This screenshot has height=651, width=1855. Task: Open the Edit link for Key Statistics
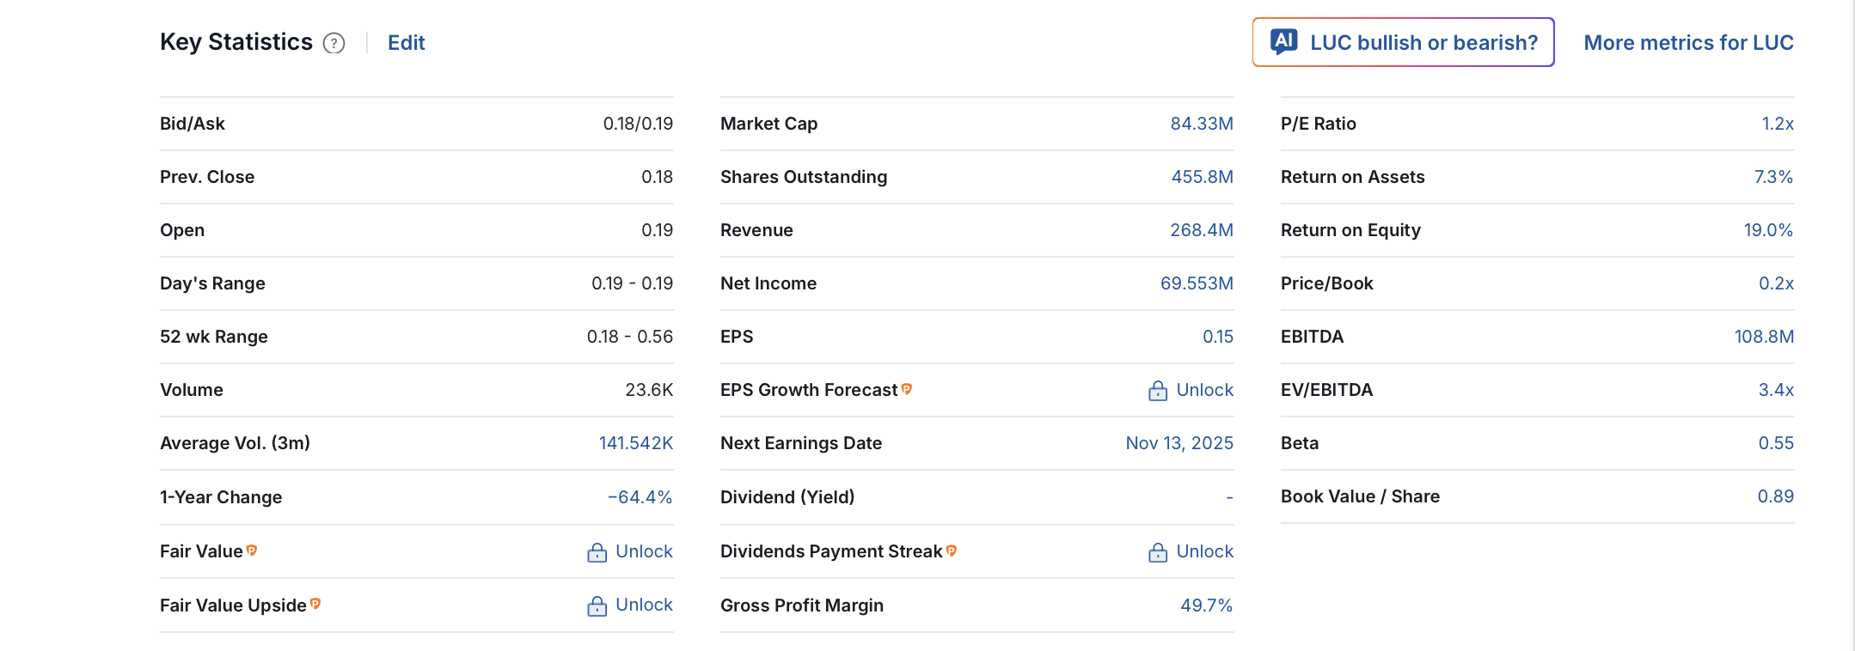[x=406, y=43]
